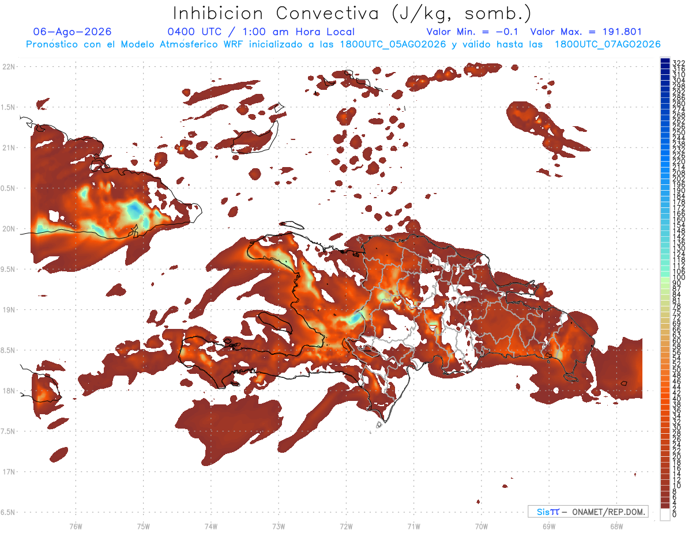The width and height of the screenshot is (692, 534).
Task: Click the 'ONAMET/REP.DOM.' credit box
Action: 588,512
